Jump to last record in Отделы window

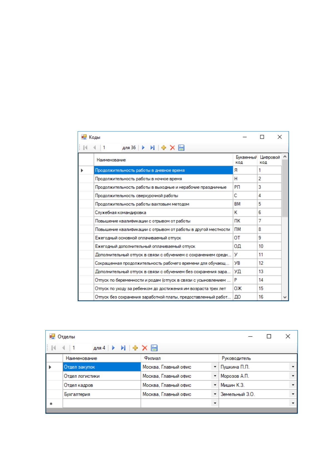(123, 348)
